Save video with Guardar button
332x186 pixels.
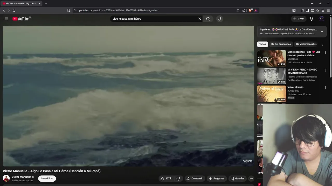pyautogui.click(x=237, y=179)
